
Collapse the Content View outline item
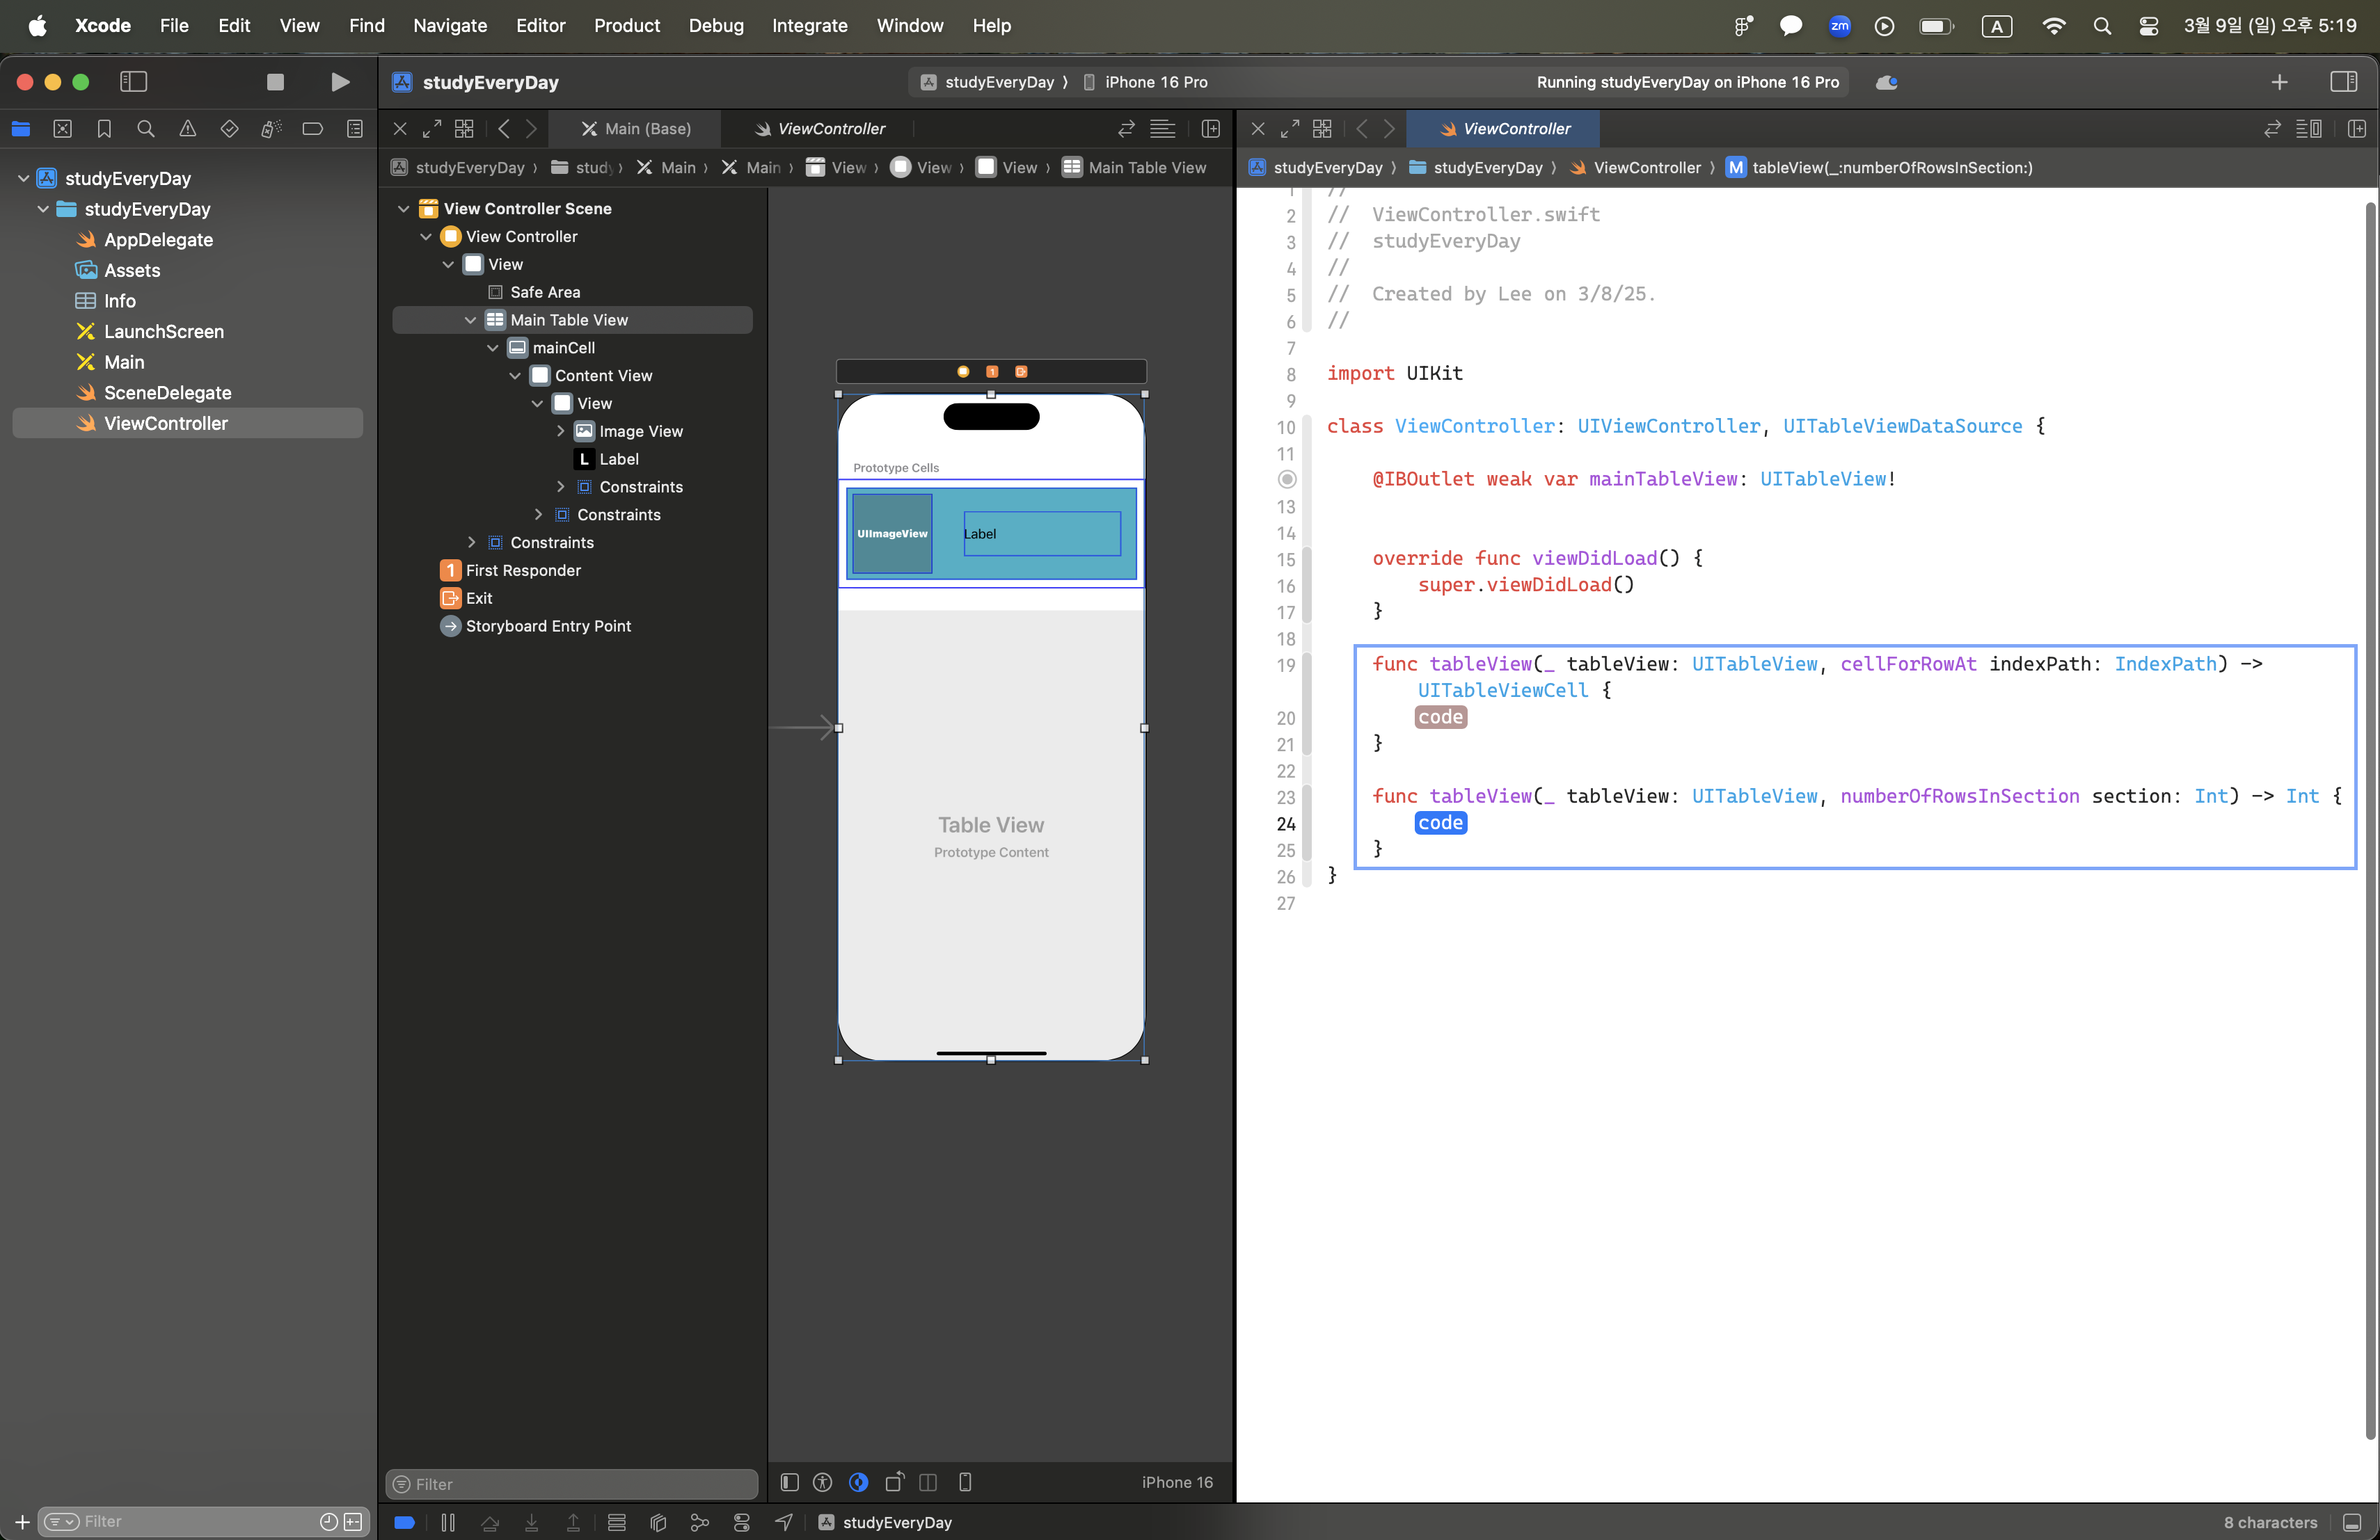515,376
